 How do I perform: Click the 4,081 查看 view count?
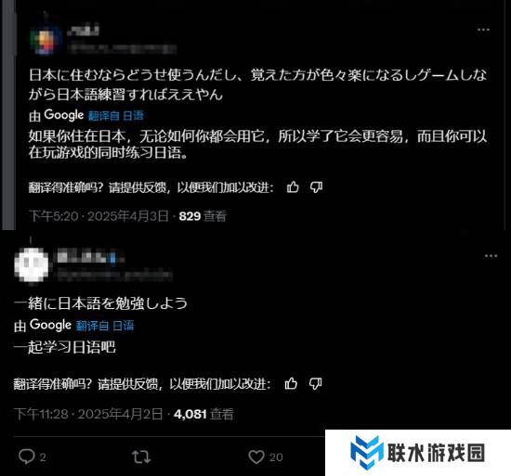pyautogui.click(x=203, y=414)
